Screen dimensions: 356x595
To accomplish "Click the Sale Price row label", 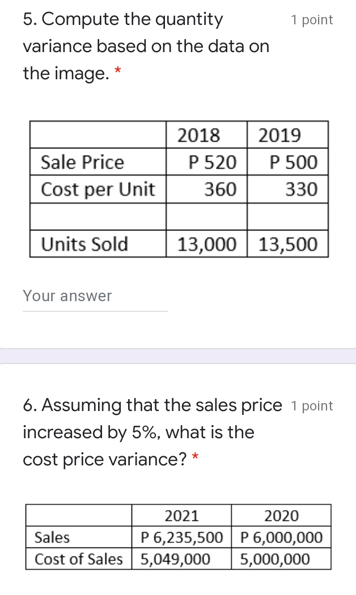I will pos(82,162).
